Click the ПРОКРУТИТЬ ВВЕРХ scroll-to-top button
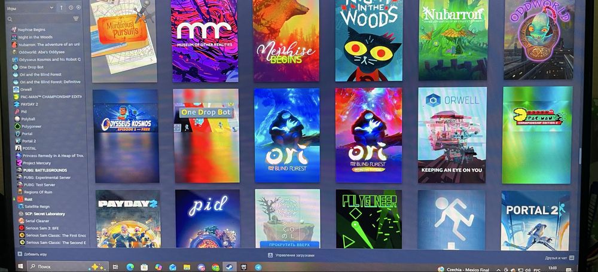This screenshot has height=272, width=598. tap(289, 245)
